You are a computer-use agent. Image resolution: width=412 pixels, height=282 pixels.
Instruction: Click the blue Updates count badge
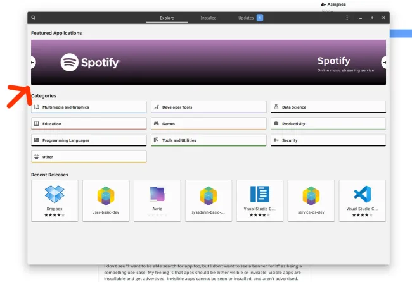pos(260,18)
